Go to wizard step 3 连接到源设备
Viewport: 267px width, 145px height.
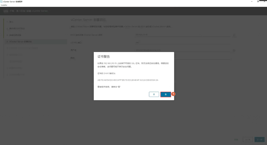(14, 35)
